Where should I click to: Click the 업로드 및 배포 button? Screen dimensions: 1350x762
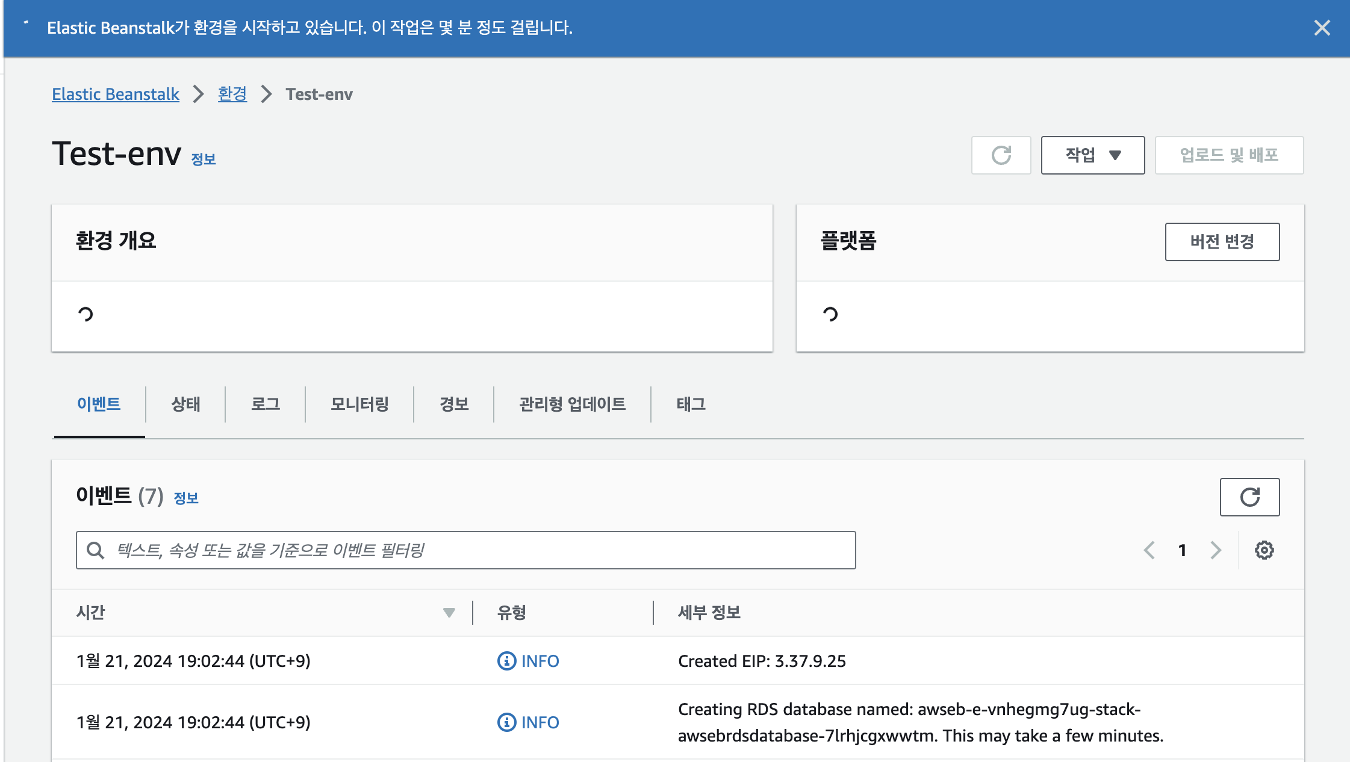pos(1229,155)
